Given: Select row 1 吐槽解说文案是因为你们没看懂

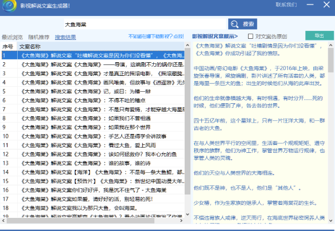Looking at the screenshot, I should click(92, 55).
